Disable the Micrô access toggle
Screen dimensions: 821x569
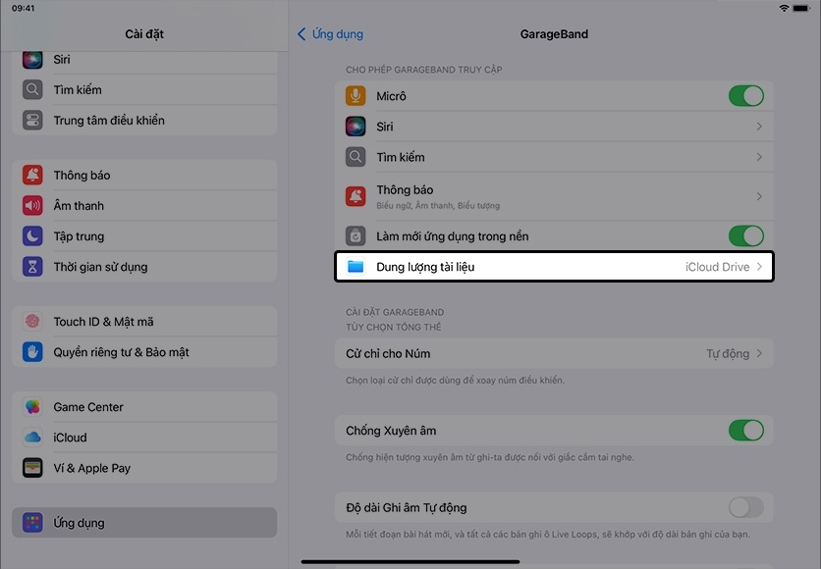tap(746, 96)
